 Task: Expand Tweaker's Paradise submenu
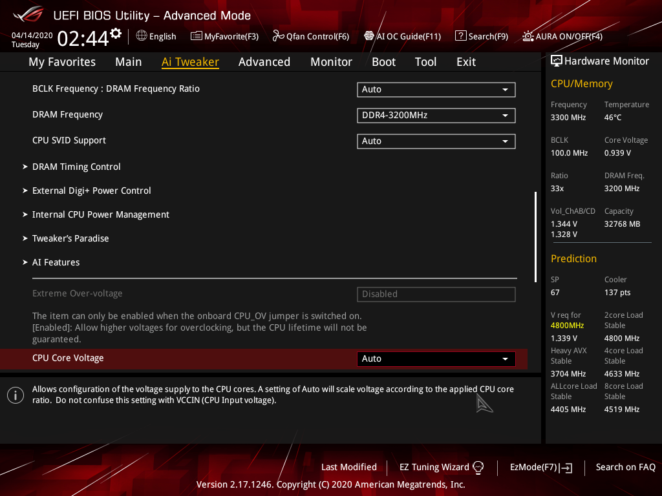(x=70, y=238)
